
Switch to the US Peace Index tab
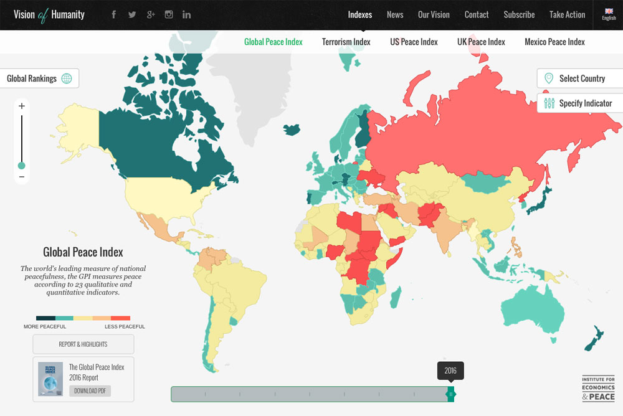414,42
